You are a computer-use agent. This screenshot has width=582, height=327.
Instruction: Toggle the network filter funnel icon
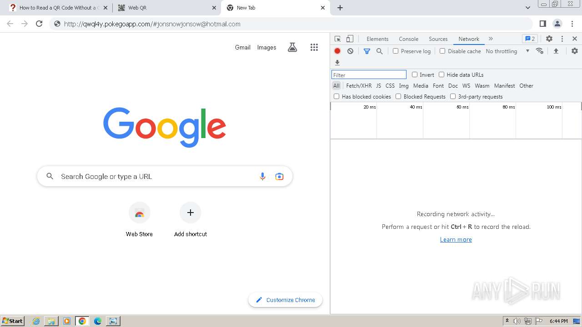(x=367, y=51)
